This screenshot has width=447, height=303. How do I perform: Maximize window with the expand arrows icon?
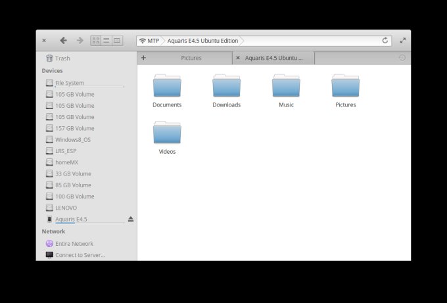point(402,41)
